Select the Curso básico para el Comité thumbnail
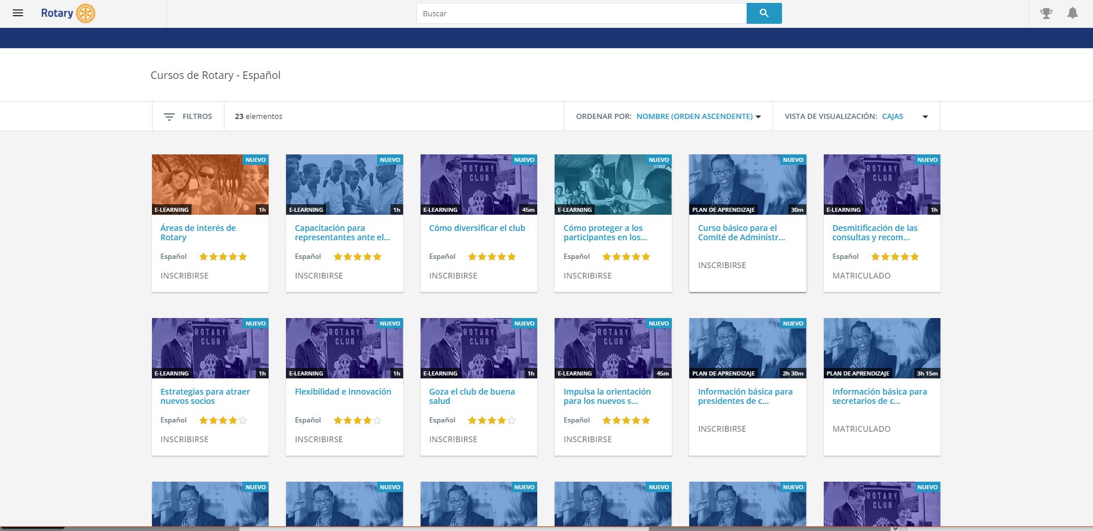The image size is (1093, 531). point(747,185)
